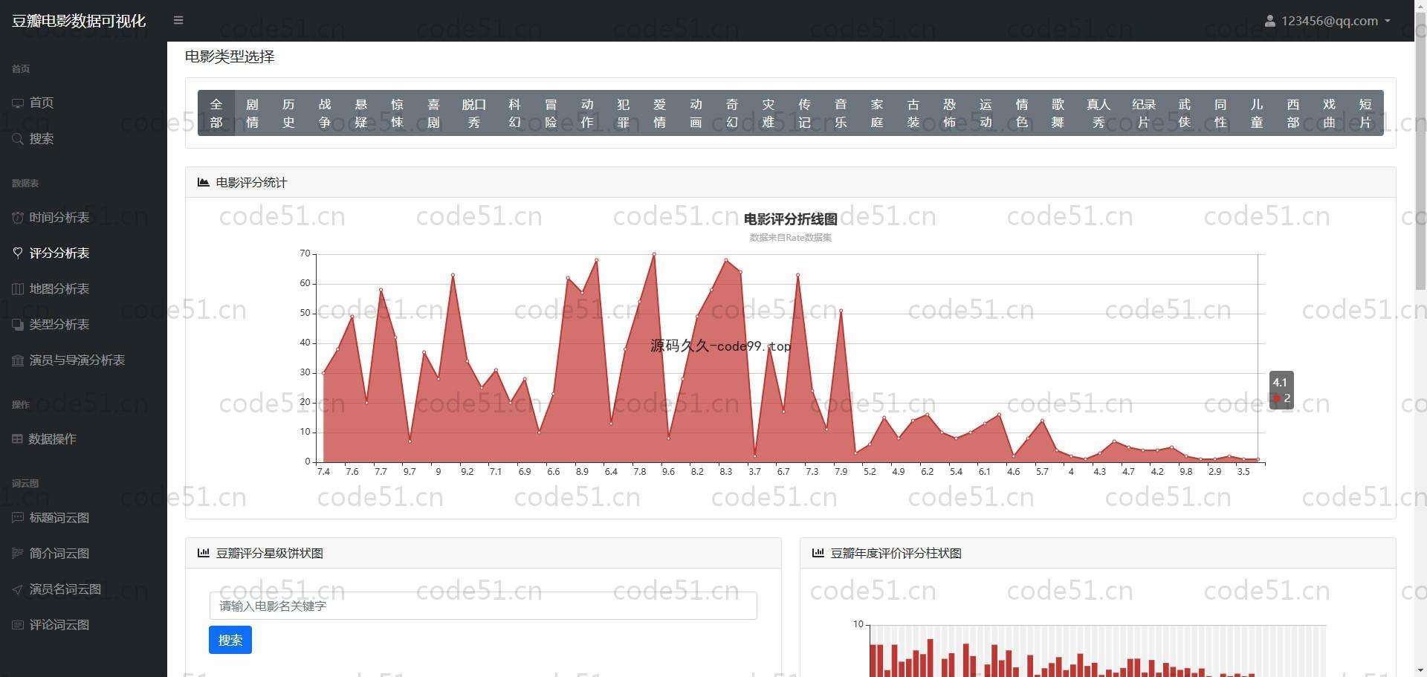Select the 全部 movie type tab
The height and width of the screenshot is (677, 1427).
(216, 113)
